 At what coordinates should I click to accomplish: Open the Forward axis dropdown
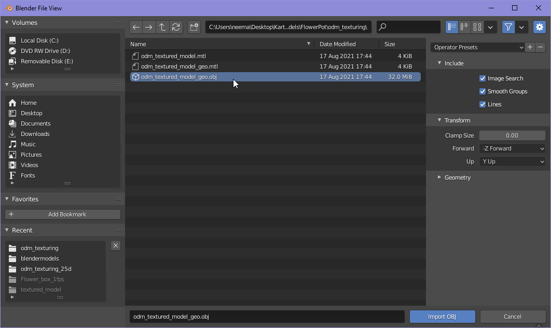tap(512, 148)
